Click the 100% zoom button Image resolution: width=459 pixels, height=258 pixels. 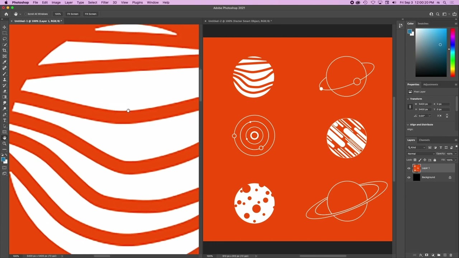pyautogui.click(x=58, y=14)
